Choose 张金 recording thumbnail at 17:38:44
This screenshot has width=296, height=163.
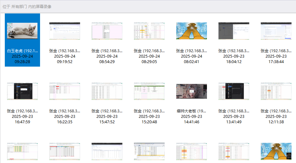(x=276, y=31)
